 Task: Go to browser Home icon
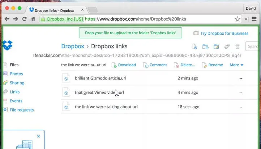pyautogui.click(x=33, y=19)
